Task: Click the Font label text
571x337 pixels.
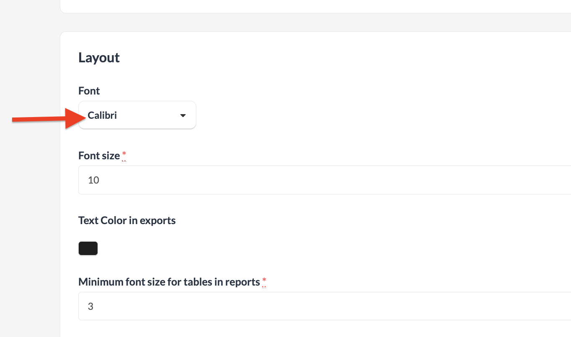Action: click(89, 91)
